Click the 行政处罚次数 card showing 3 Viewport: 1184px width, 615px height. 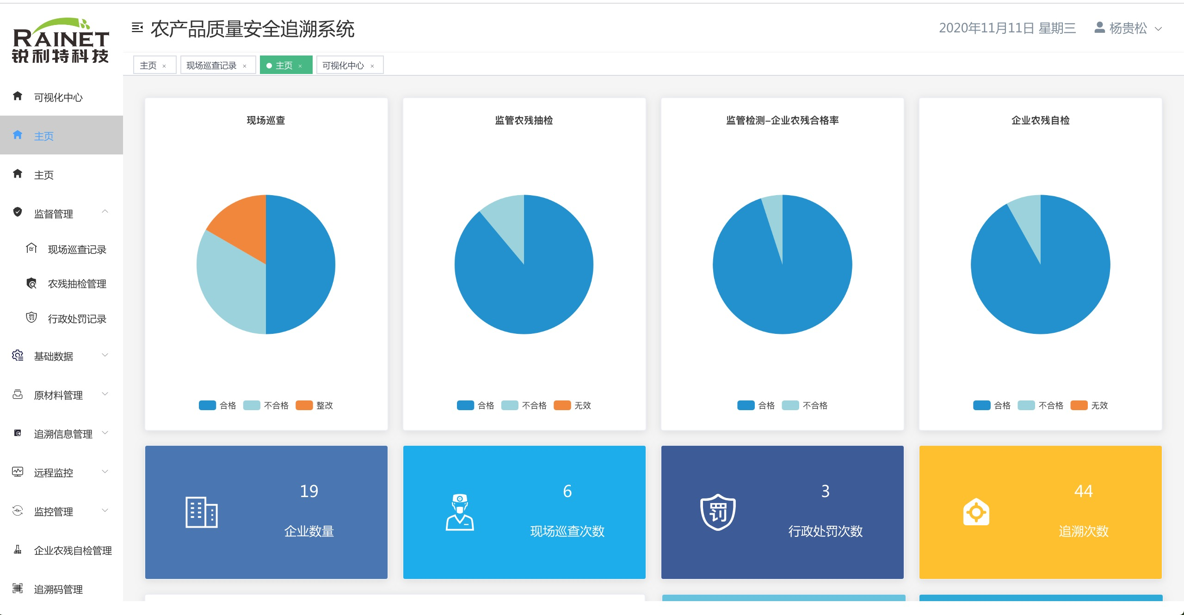[x=783, y=512]
